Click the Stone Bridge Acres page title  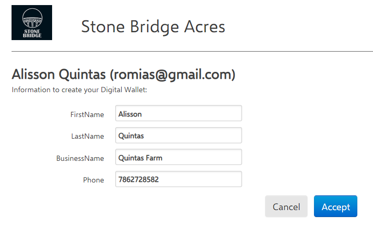[x=153, y=27]
